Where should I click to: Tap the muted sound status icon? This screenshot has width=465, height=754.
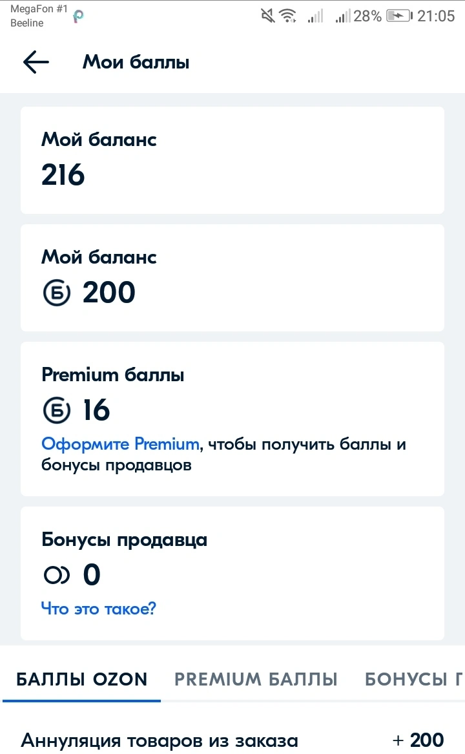[x=268, y=16]
